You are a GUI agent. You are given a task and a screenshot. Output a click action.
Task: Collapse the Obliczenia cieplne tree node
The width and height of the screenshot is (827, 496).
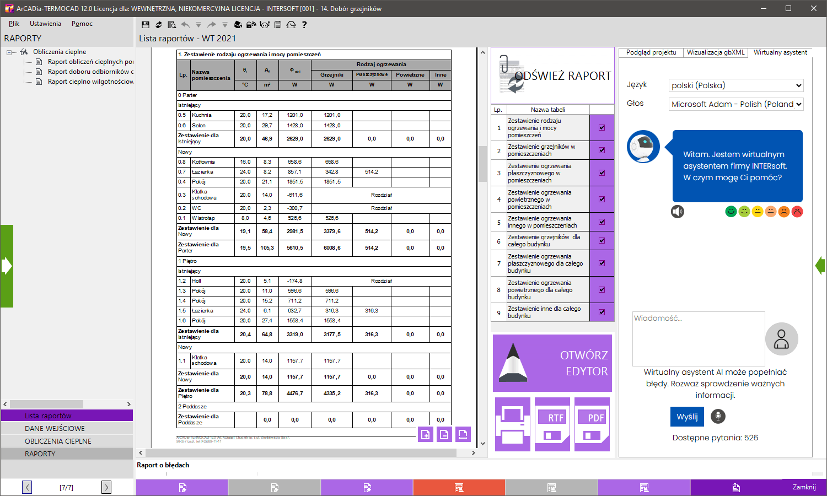tap(9, 52)
